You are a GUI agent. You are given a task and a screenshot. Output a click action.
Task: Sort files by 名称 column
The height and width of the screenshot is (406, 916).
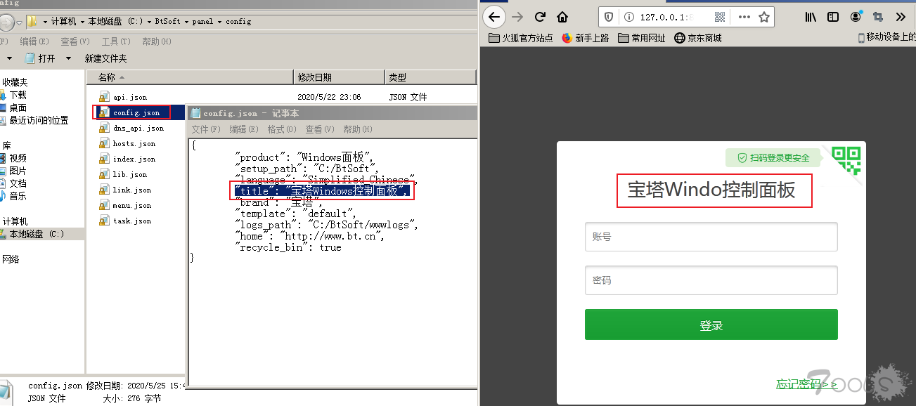tap(190, 77)
